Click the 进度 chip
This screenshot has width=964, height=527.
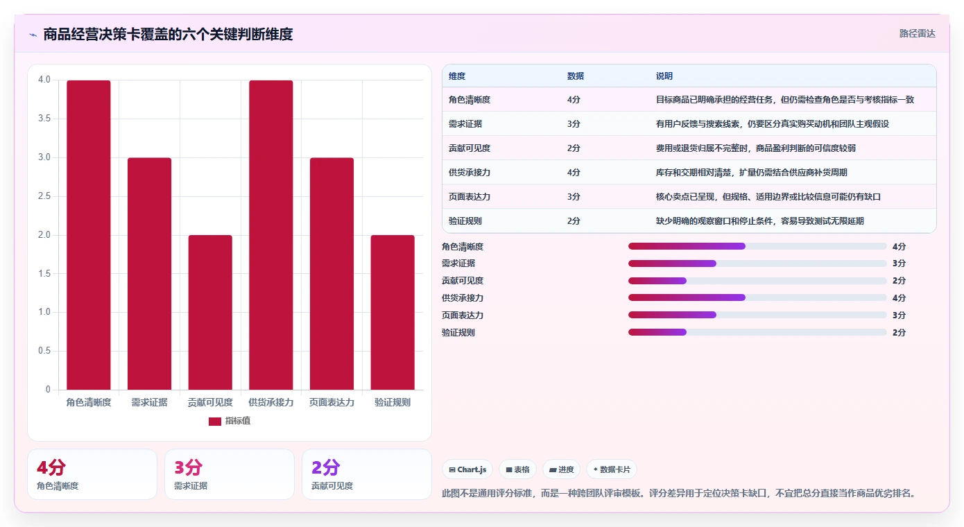coord(561,469)
